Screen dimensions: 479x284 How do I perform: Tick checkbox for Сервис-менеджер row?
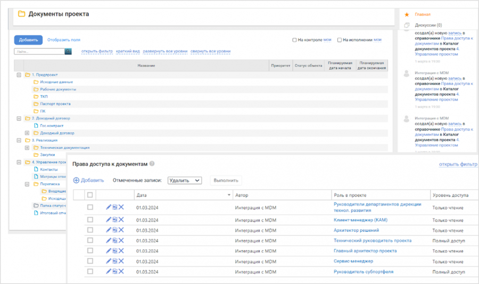pos(90,261)
